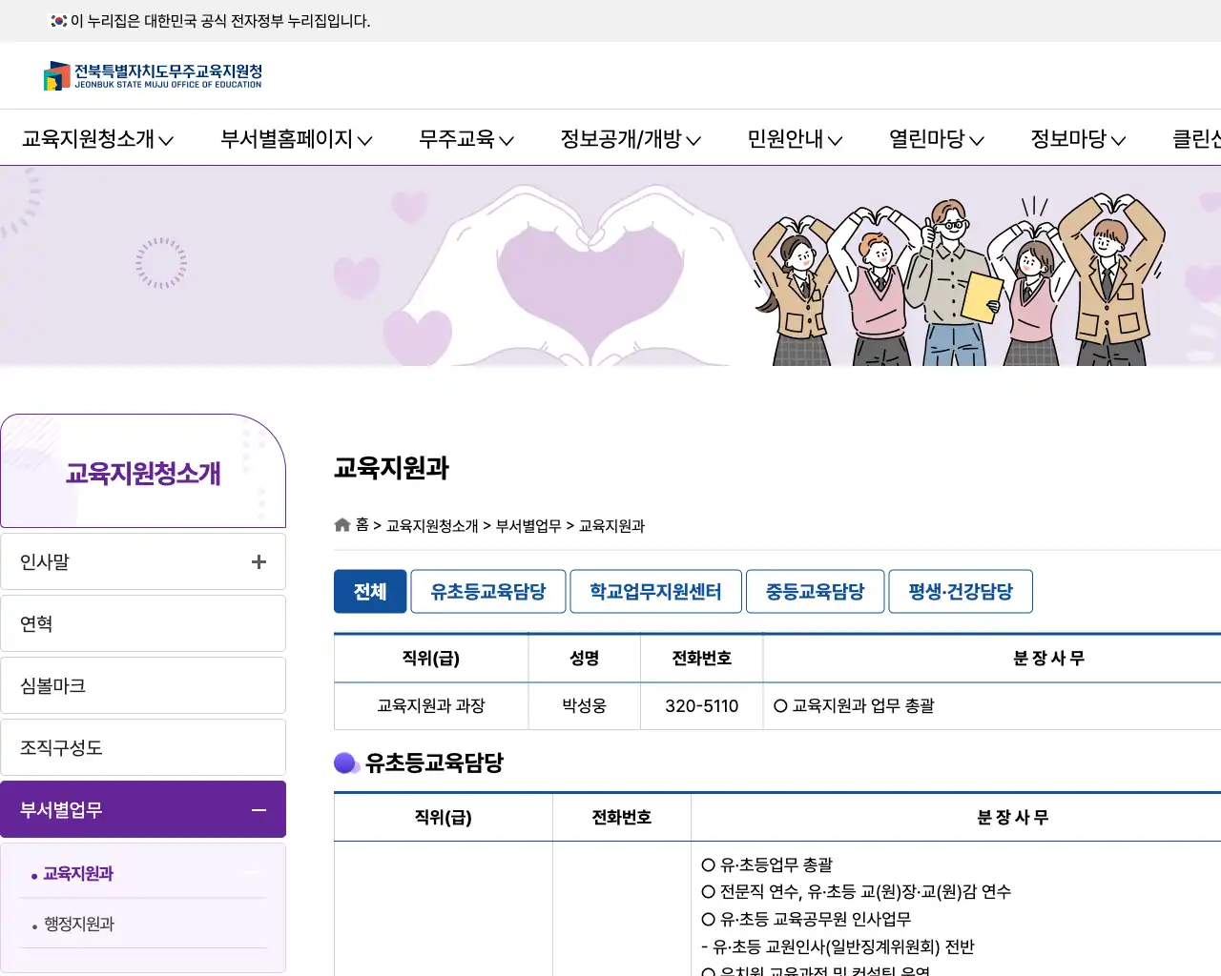Screen dimensions: 1221x976
Task: Click the Korean flag icon in the top banner
Action: pyautogui.click(x=57, y=21)
